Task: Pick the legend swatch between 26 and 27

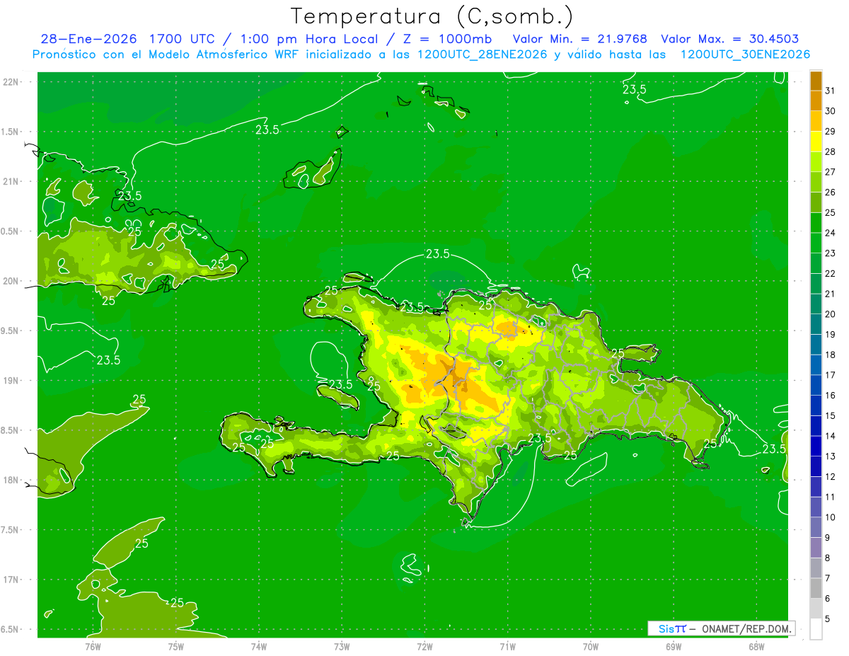Action: pyautogui.click(x=816, y=182)
